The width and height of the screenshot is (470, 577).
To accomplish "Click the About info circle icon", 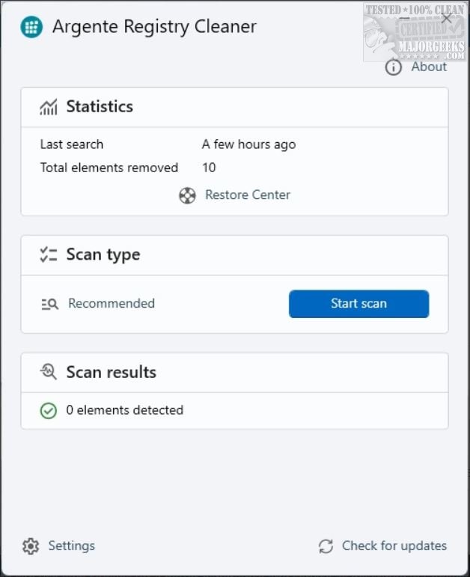I will click(x=394, y=67).
